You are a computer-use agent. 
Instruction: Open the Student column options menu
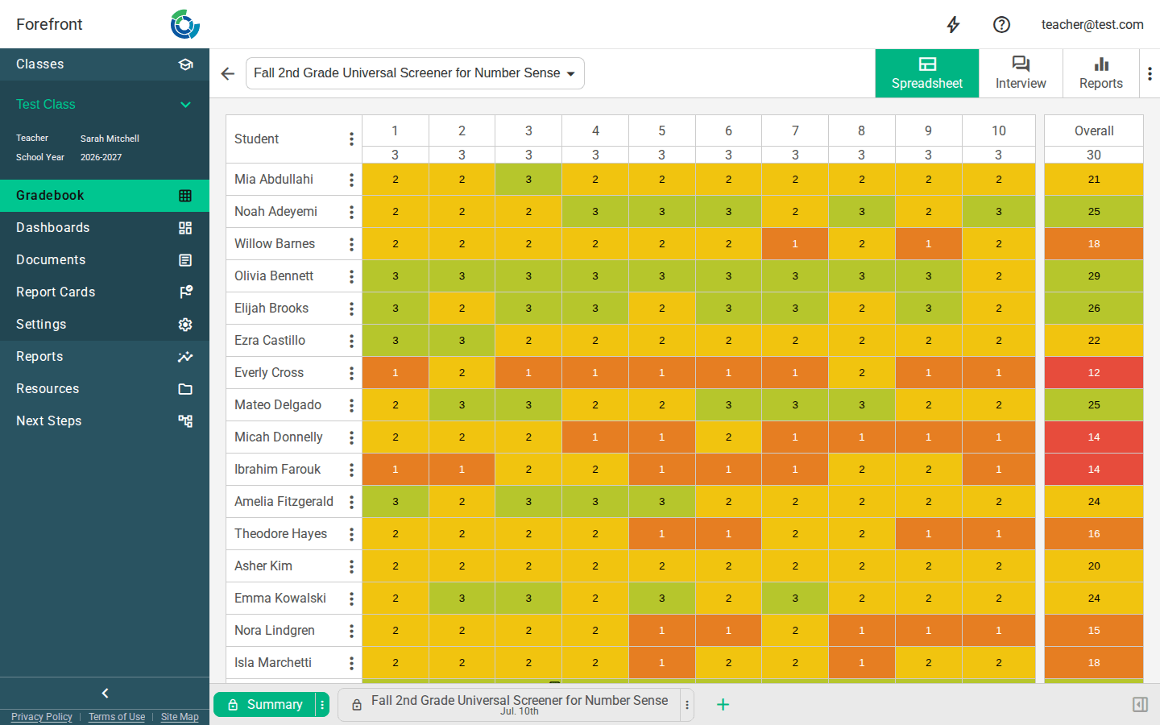pos(351,139)
